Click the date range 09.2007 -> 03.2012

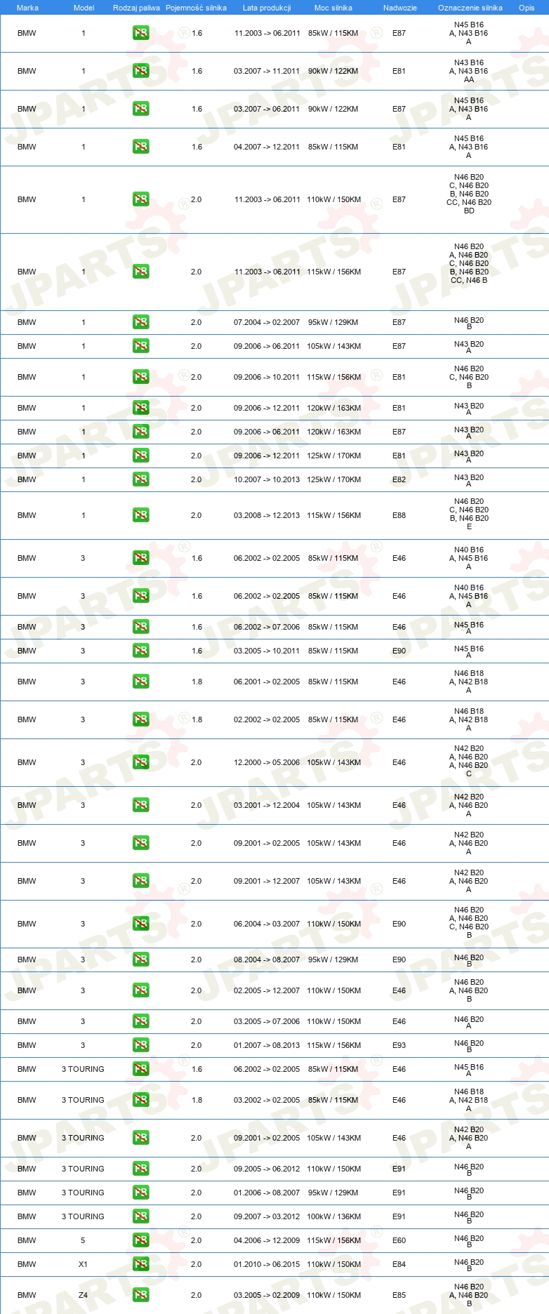point(267,1216)
